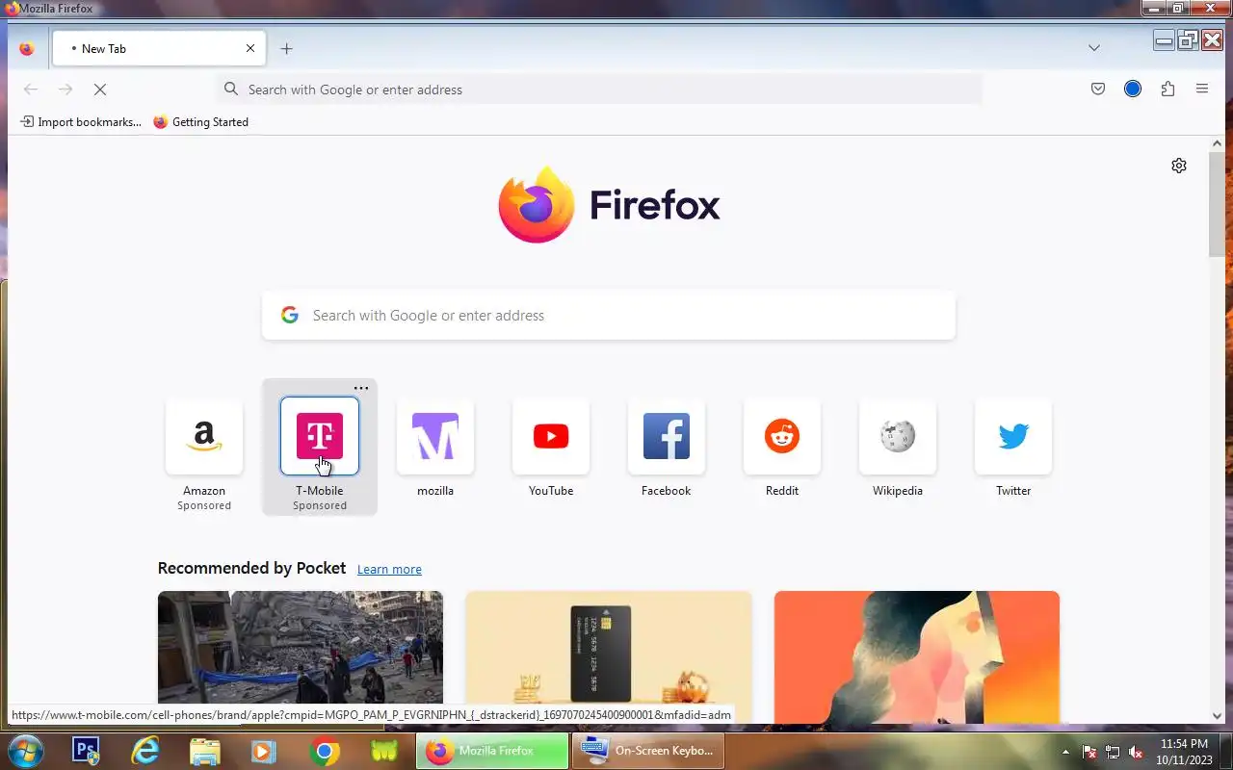Go back one page

[x=31, y=90]
